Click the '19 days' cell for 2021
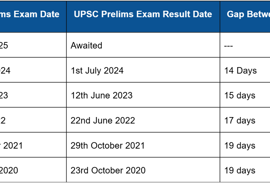Viewport: 270px width, 183px height. click(245, 145)
